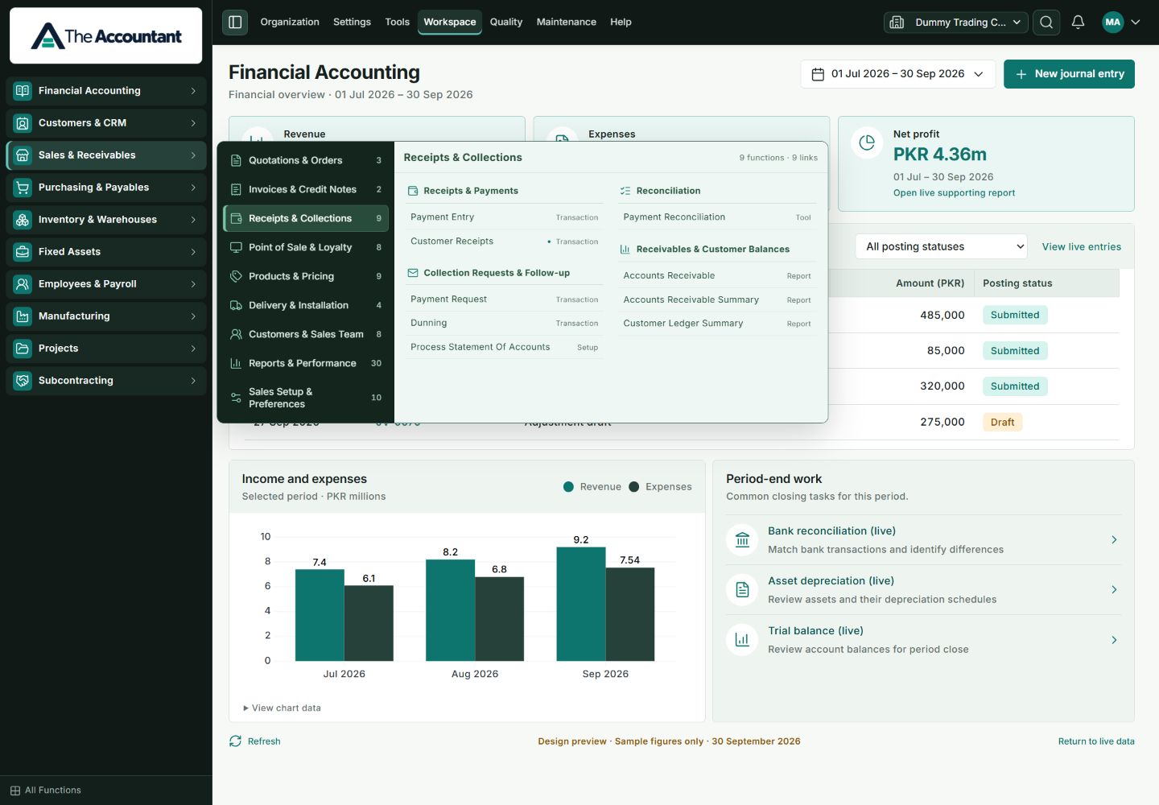Click All Functions at sidebar bottom
Viewport: 1159px width, 805px height.
[46, 791]
